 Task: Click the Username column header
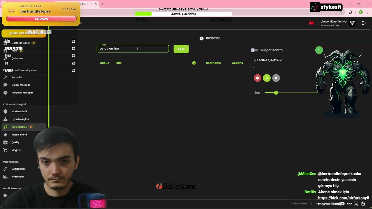pyautogui.click(x=213, y=63)
